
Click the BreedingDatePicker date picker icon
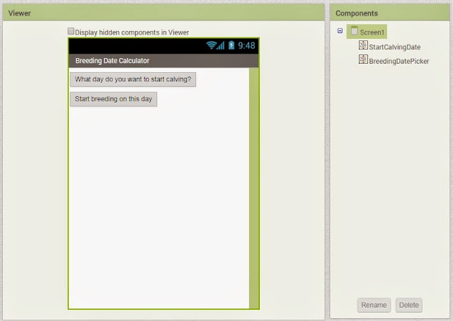(x=363, y=59)
